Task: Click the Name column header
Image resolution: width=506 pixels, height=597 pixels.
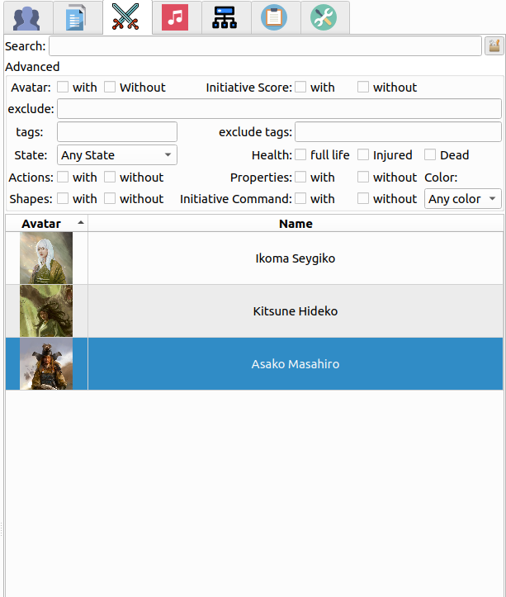Action: pyautogui.click(x=296, y=224)
